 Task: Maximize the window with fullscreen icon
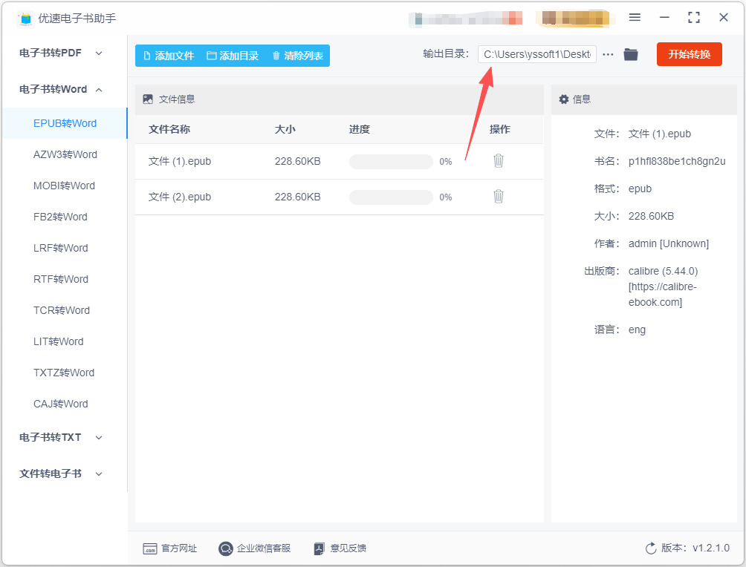coord(694,18)
